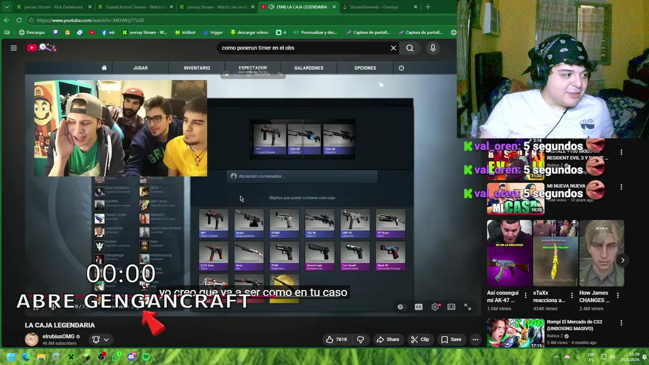Open the 'sTaXx reacciona a' short
This screenshot has width=649, height=365.
tap(555, 253)
